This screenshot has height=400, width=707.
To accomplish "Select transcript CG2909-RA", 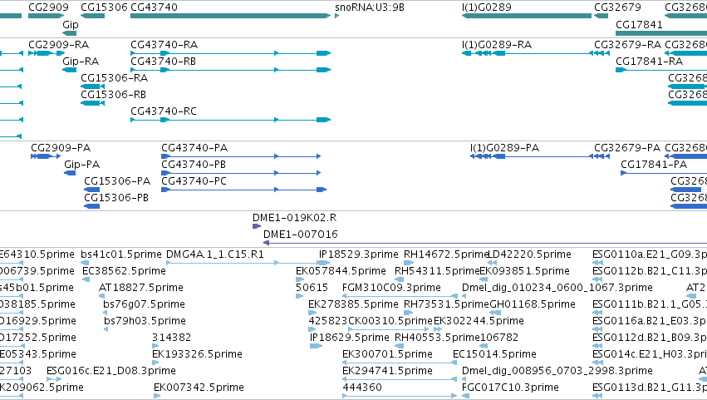I will tap(47, 53).
